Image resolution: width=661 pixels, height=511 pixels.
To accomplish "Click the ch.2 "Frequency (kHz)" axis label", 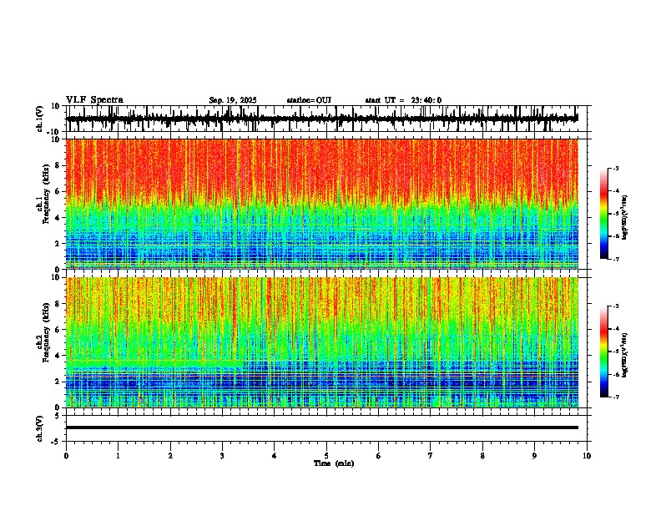I will tap(47, 332).
